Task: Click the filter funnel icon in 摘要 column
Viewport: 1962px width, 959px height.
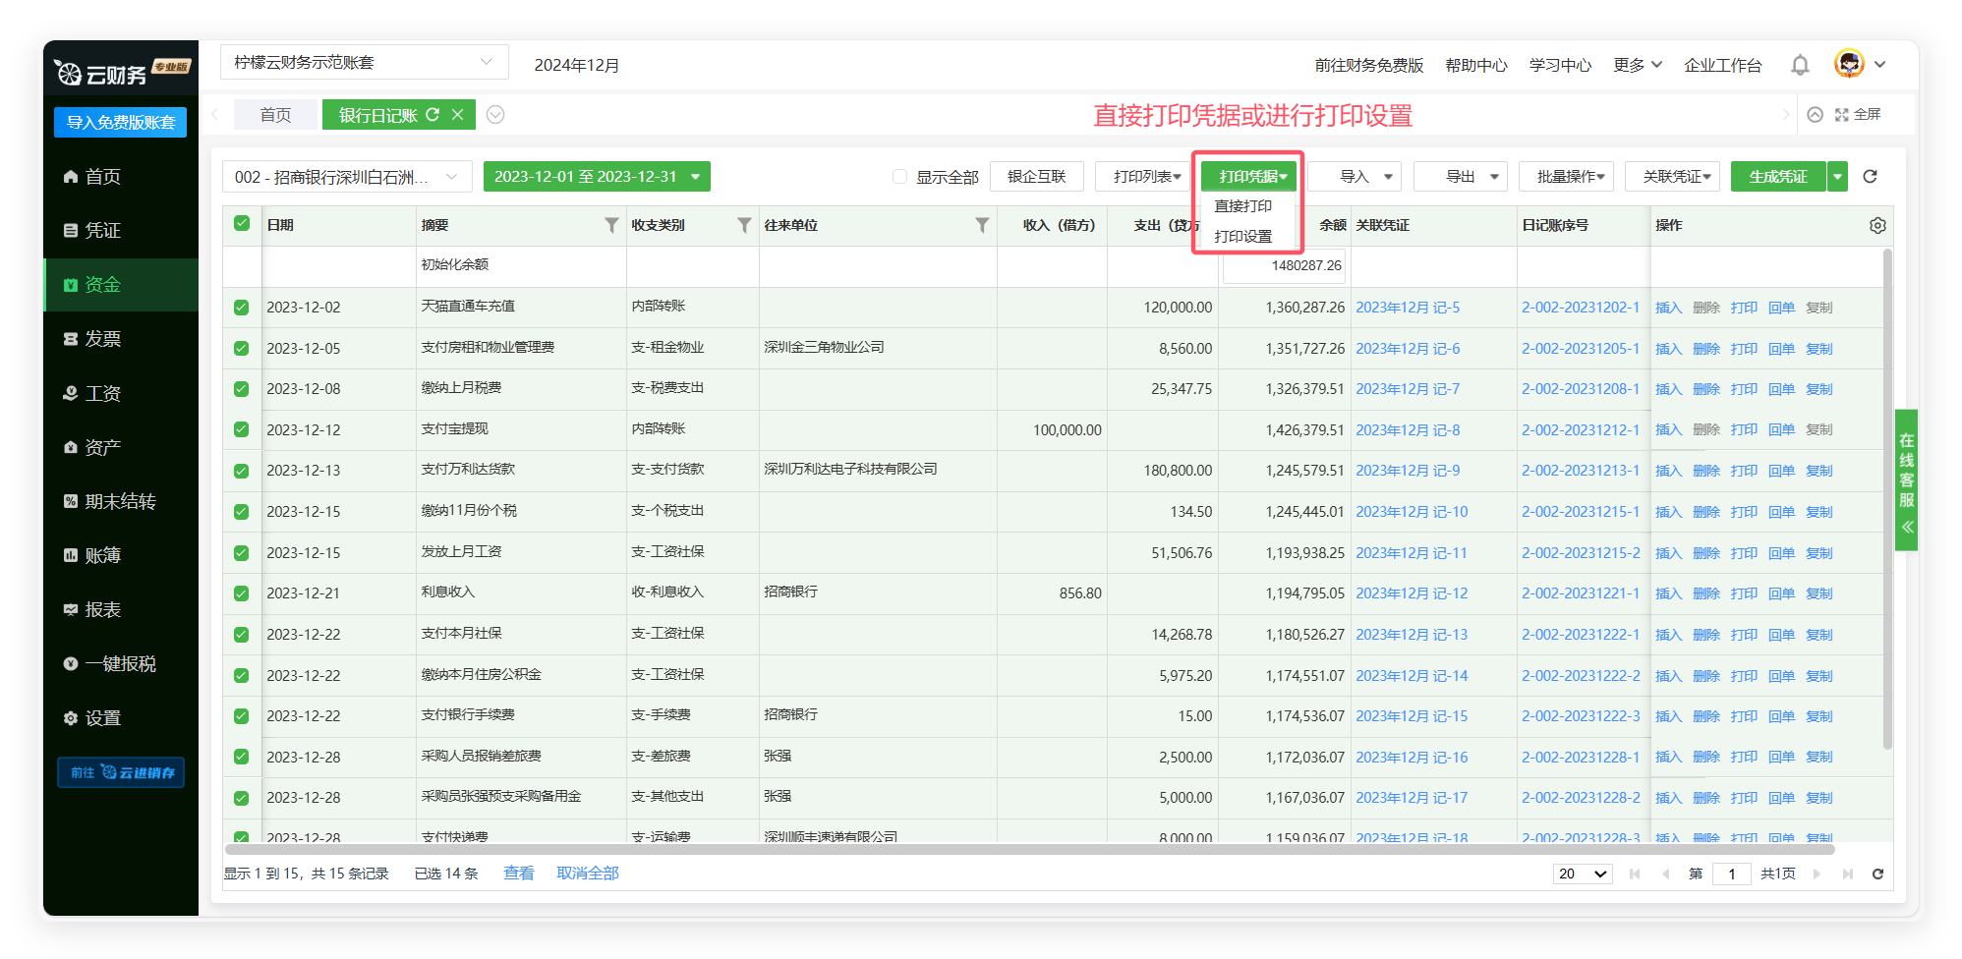Action: [611, 225]
